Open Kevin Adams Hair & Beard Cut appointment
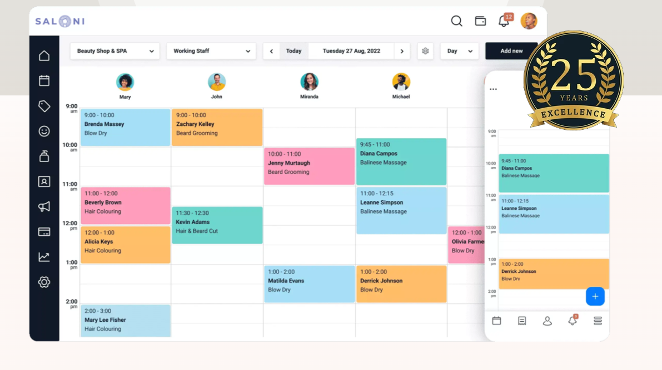Image resolution: width=662 pixels, height=370 pixels. [217, 225]
